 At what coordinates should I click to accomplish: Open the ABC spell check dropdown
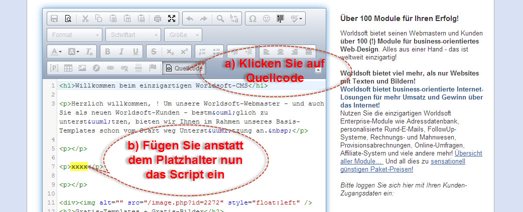click(296, 18)
